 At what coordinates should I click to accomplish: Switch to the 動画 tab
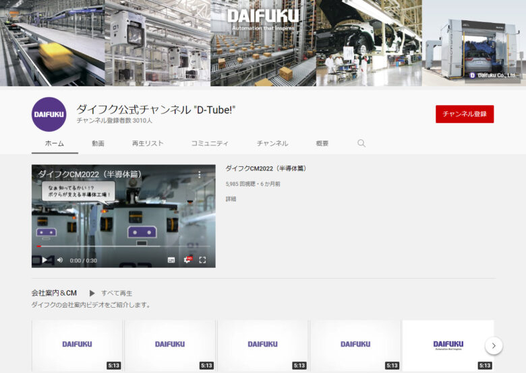(x=98, y=143)
